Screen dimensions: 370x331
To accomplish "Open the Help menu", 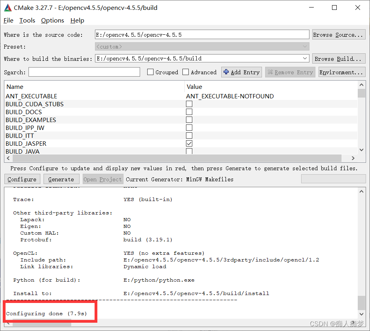I will (x=77, y=21).
